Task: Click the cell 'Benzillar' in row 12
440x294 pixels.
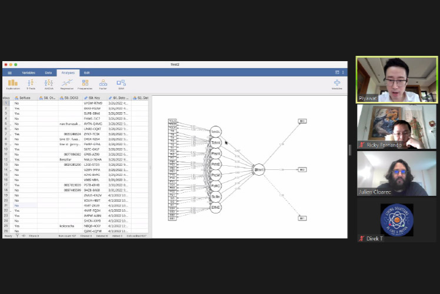Action: 70,159
